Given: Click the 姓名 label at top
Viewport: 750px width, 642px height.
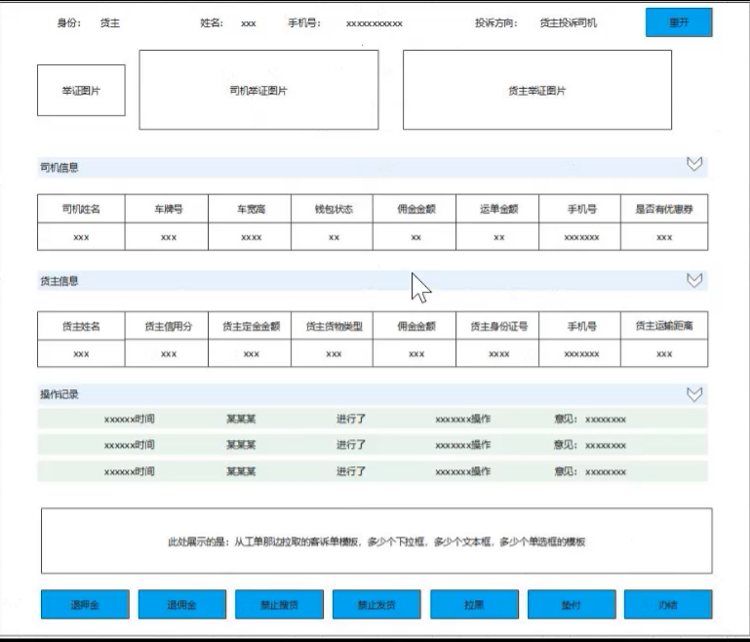Looking at the screenshot, I should point(212,23).
